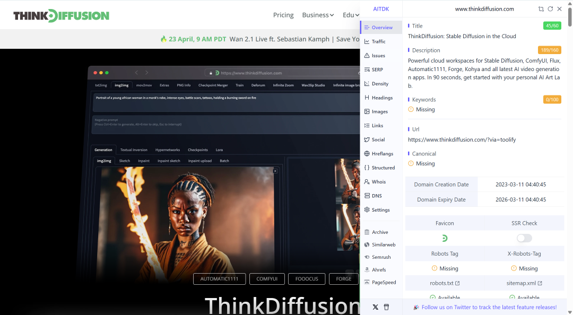Click the Ahrefs icon
The image size is (573, 315).
[x=367, y=270]
